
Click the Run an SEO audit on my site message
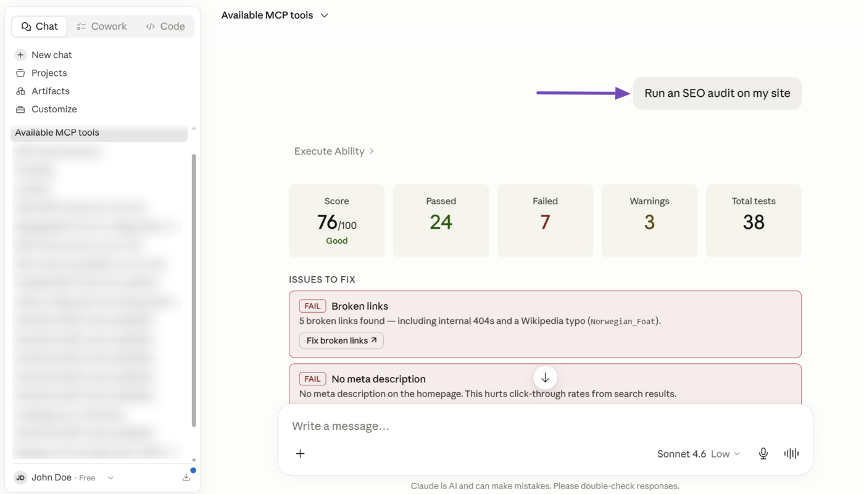point(717,93)
